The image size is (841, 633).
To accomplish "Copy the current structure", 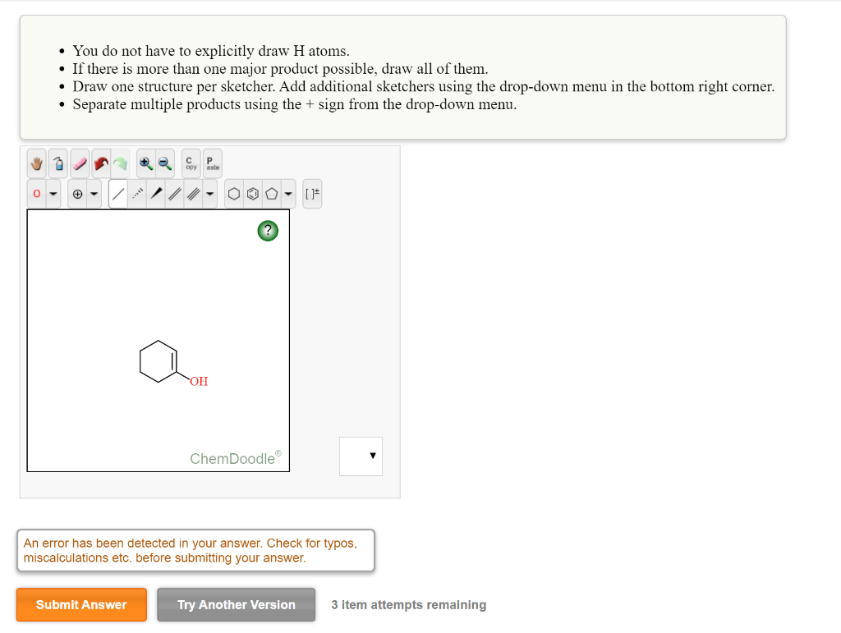I will (190, 163).
